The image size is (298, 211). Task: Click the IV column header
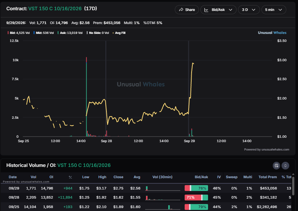click(219, 177)
